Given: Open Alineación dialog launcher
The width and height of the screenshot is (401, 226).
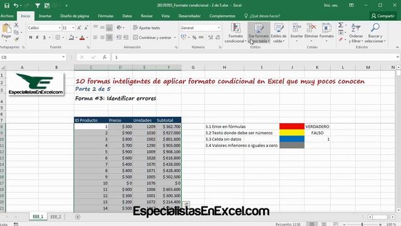Looking at the screenshot, I should [x=176, y=48].
